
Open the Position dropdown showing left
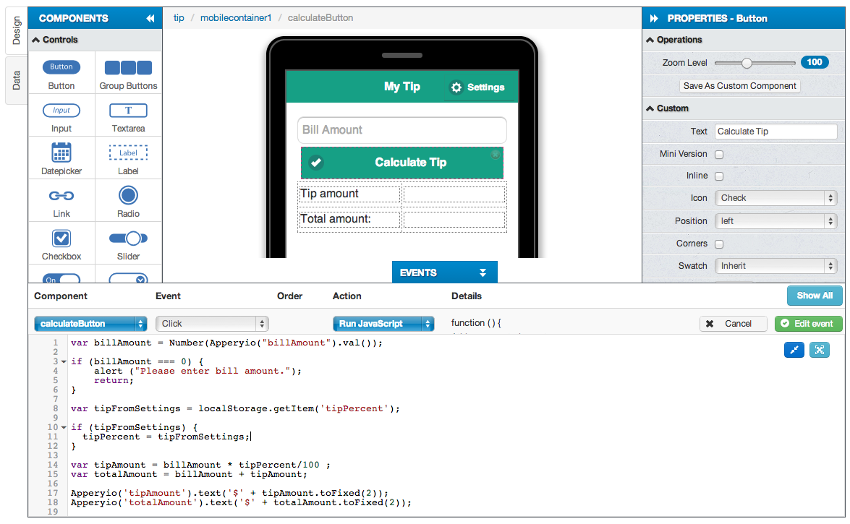point(775,221)
